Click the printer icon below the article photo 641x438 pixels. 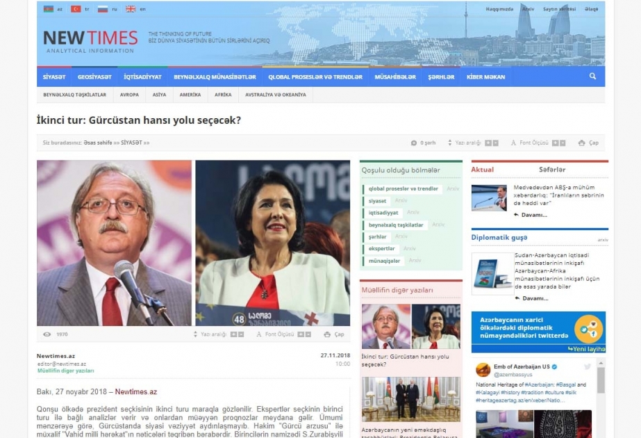tap(327, 334)
